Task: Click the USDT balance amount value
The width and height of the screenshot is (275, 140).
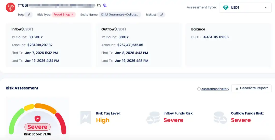Action: click(215, 37)
